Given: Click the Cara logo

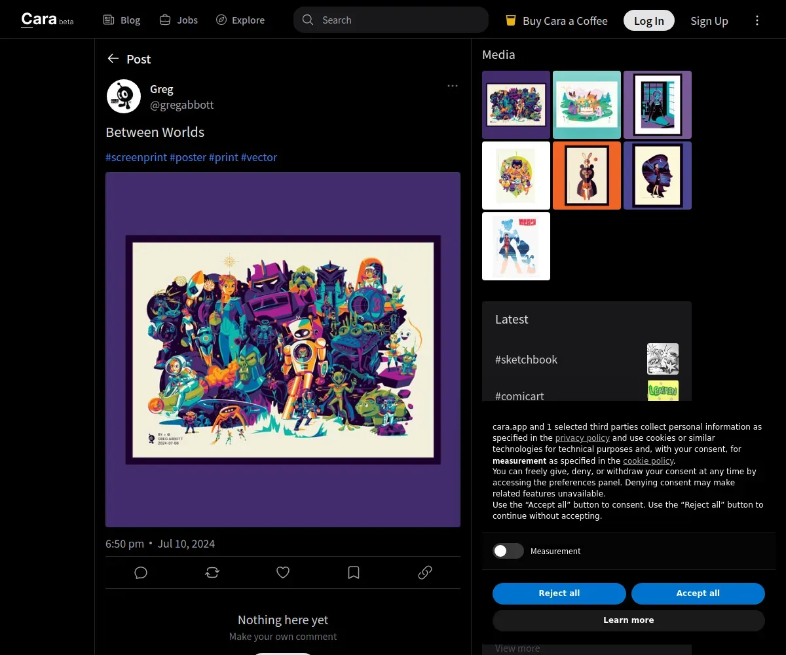Looking at the screenshot, I should click(x=47, y=20).
